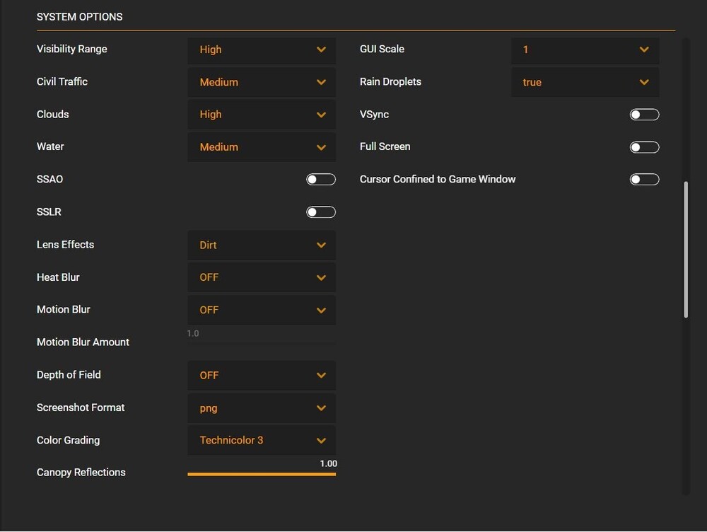This screenshot has height=532, width=707.
Task: Change the Water quality dropdown
Action: point(261,147)
